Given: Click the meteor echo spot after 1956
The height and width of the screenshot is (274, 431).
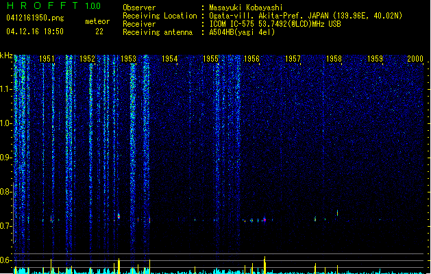Looking at the screenshot, I should pyautogui.click(x=264, y=220).
